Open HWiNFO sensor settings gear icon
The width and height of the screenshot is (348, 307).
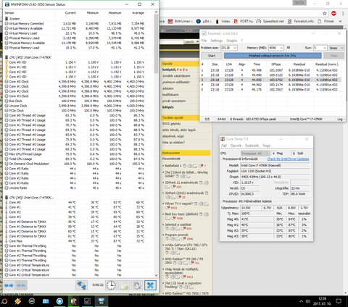(137, 285)
